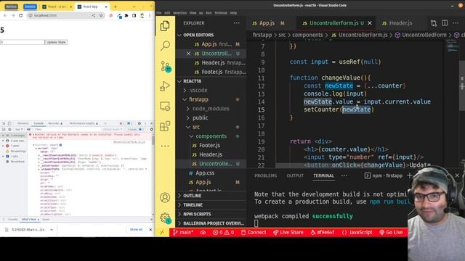Click Go Live in status bar
This screenshot has height=261, width=465.
point(391,232)
